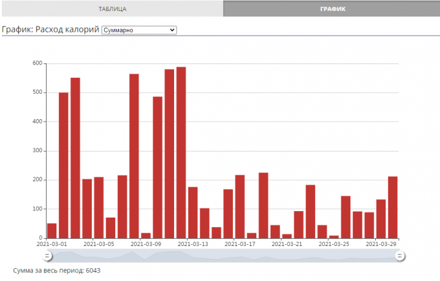Screen dimensions: 440x281
Task: Click the 300 y-axis label
Action: (38, 150)
